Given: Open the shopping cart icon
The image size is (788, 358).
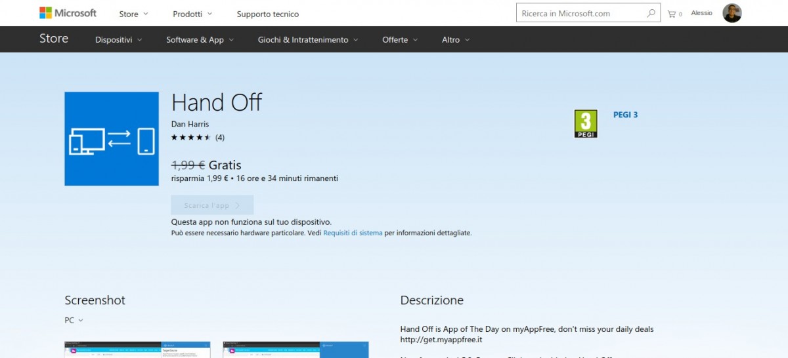Looking at the screenshot, I should [671, 14].
